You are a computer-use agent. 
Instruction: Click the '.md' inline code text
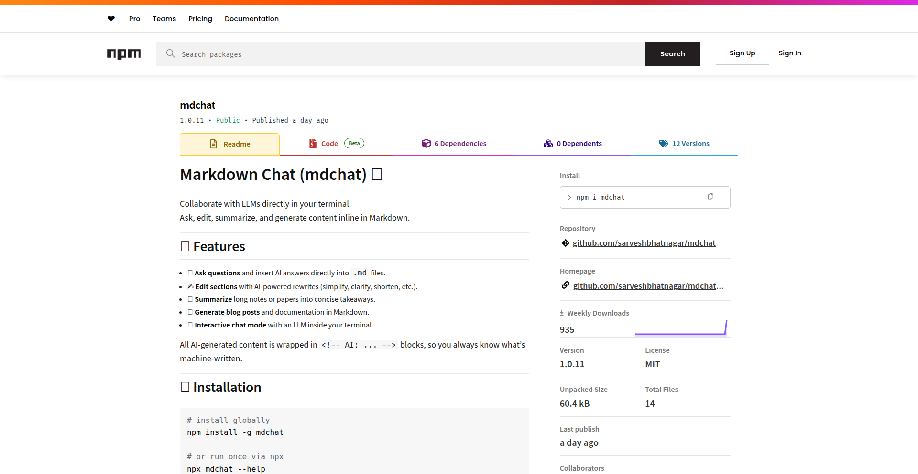click(360, 273)
